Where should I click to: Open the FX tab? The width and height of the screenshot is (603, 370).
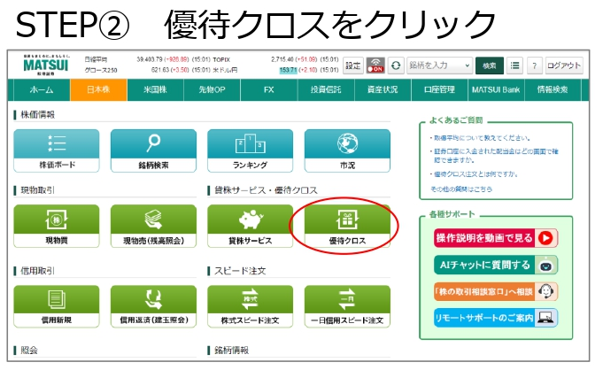269,90
